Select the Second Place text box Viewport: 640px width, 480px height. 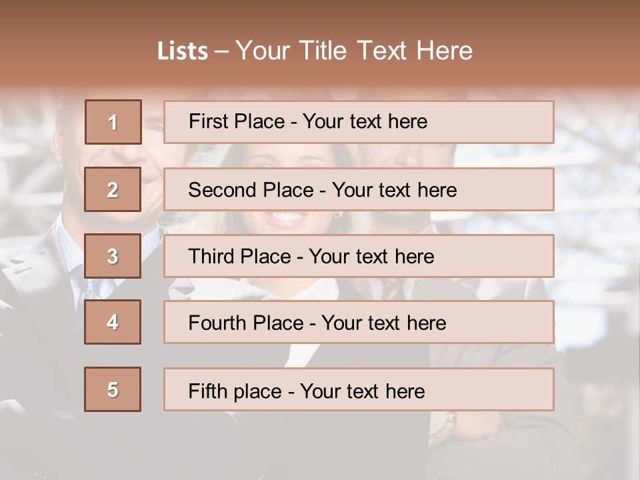point(359,189)
